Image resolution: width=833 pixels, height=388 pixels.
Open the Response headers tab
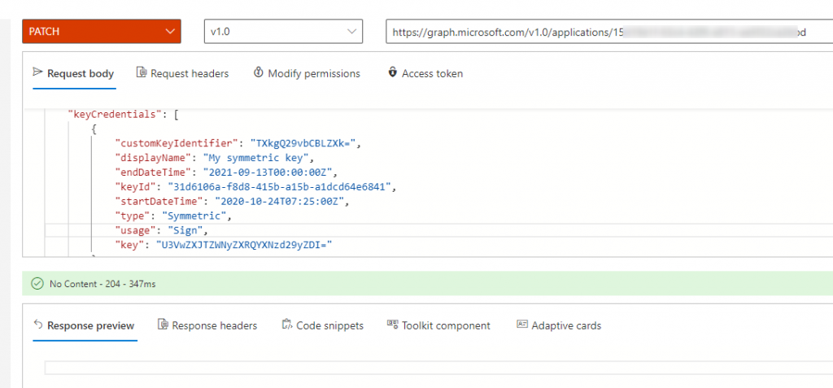point(207,325)
